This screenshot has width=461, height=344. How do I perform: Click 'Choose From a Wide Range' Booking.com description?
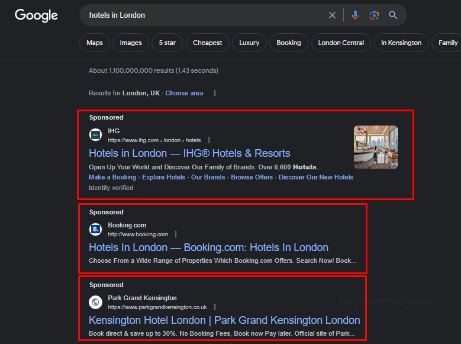tap(223, 261)
